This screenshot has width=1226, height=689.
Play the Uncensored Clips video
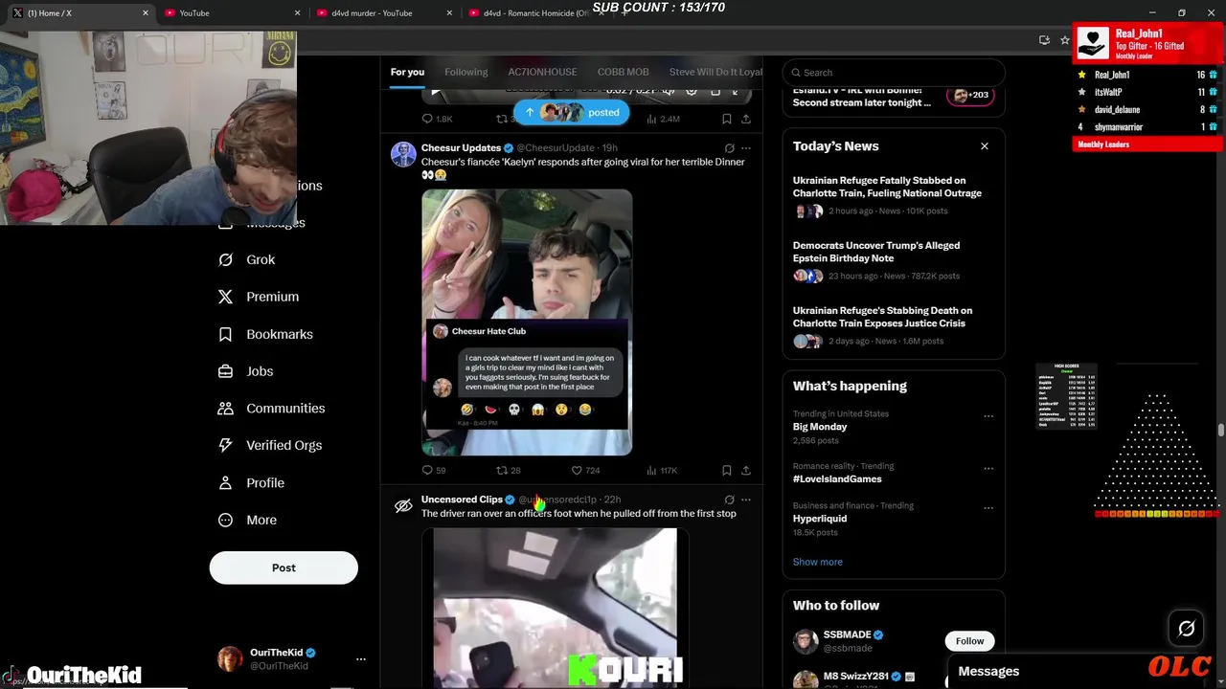pos(555,608)
